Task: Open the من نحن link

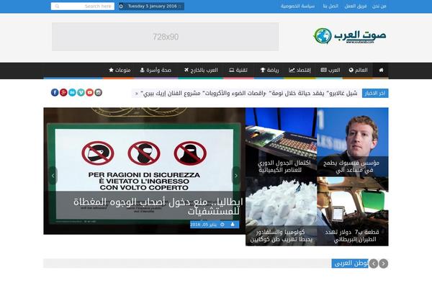Action: pyautogui.click(x=379, y=6)
